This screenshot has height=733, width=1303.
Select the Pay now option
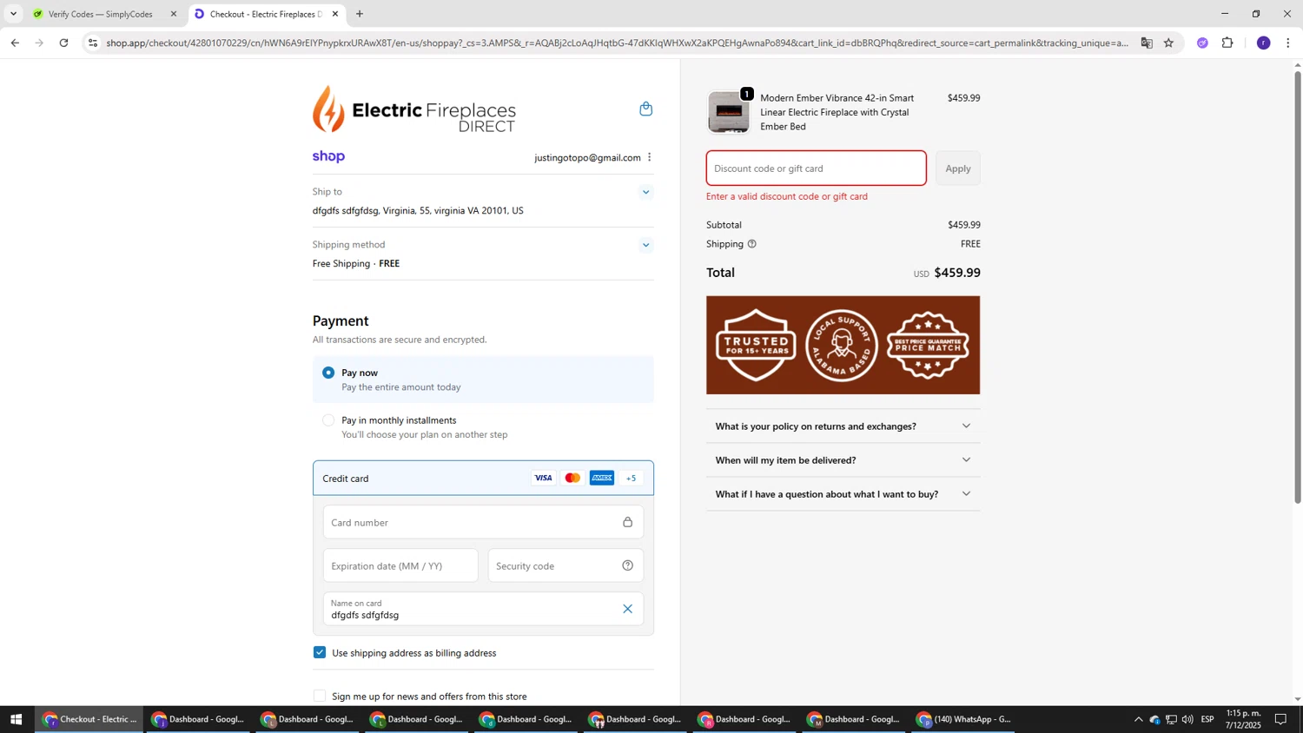[328, 373]
